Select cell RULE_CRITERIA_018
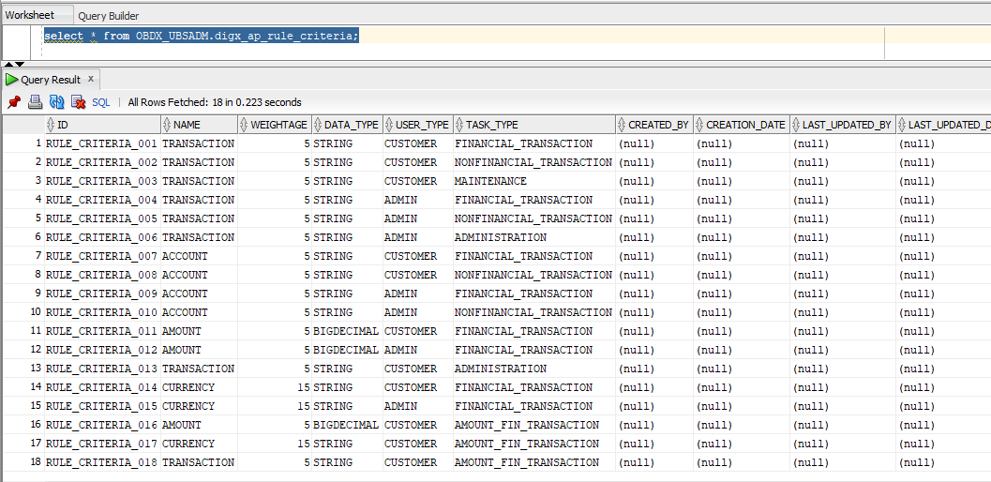Screen dimensions: 991x482 pyautogui.click(x=102, y=462)
